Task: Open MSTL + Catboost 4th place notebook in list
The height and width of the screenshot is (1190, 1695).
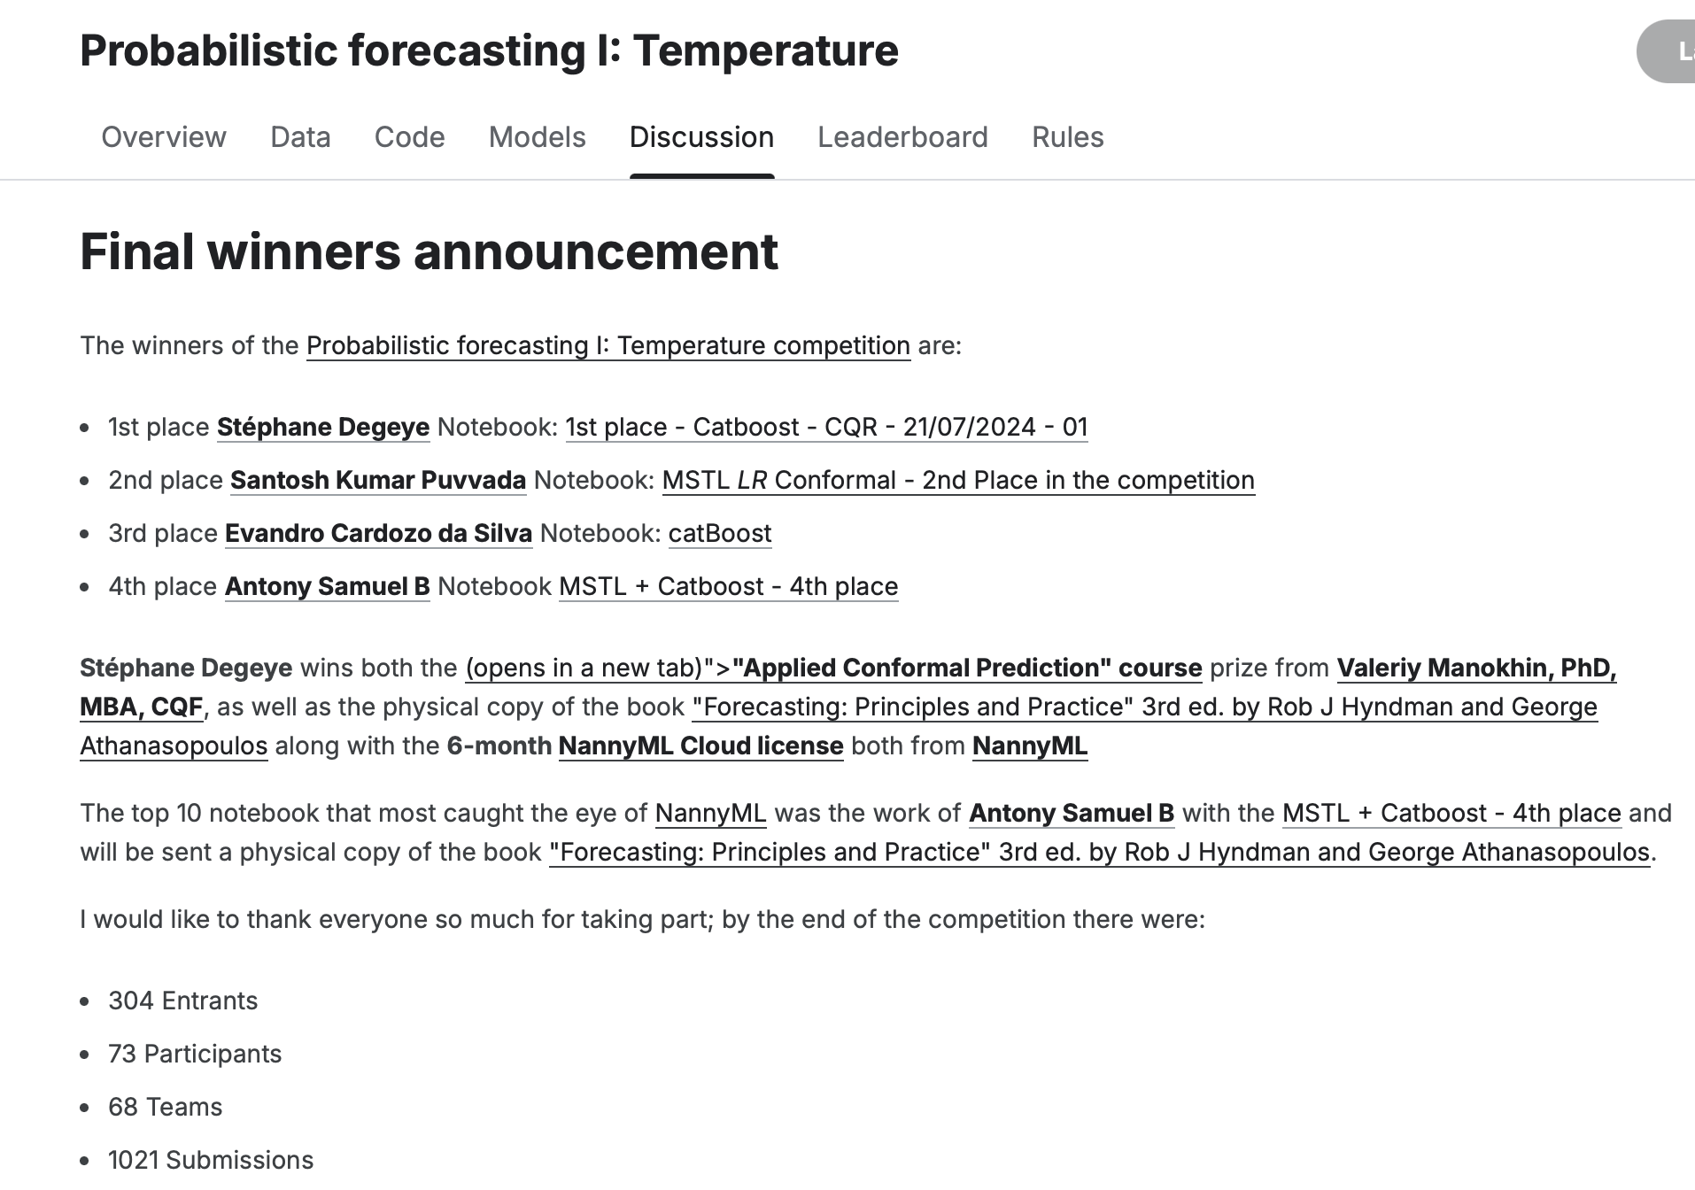Action: [x=729, y=586]
